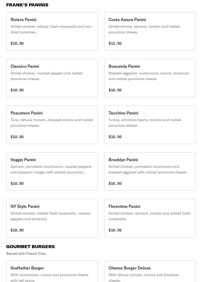The image size is (202, 282).
Task: Click the Costa Azzura Panini $11.50 price
Action: [x=115, y=43]
